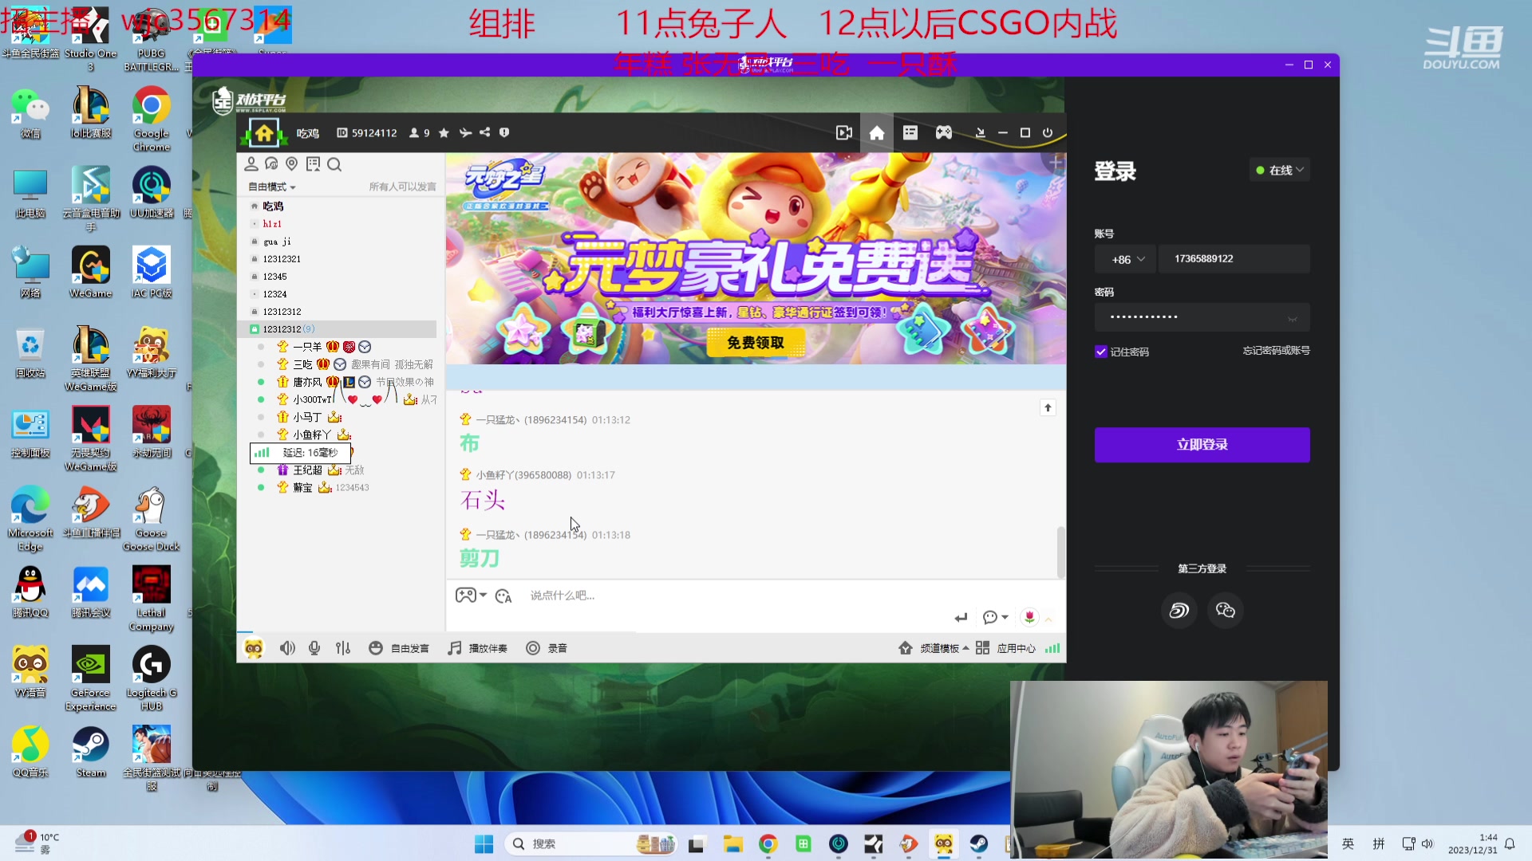The width and height of the screenshot is (1532, 861).
Task: Click the enter send icon in chat box
Action: [x=961, y=618]
